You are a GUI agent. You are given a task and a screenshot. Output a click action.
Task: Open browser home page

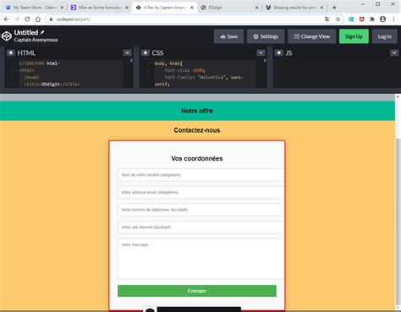(x=38, y=19)
